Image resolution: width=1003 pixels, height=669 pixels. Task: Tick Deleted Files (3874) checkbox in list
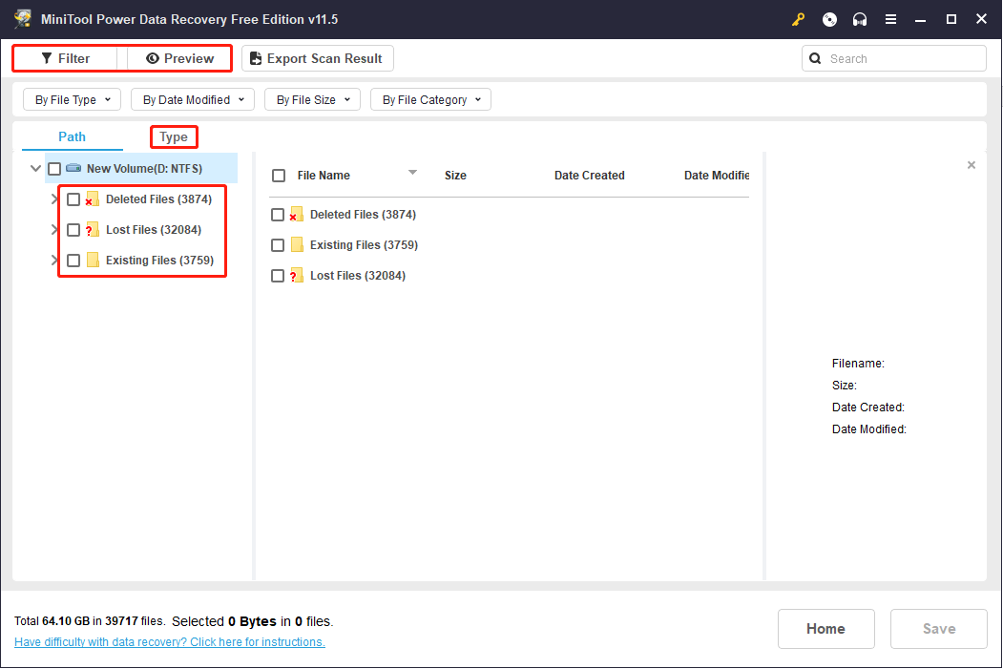point(278,215)
